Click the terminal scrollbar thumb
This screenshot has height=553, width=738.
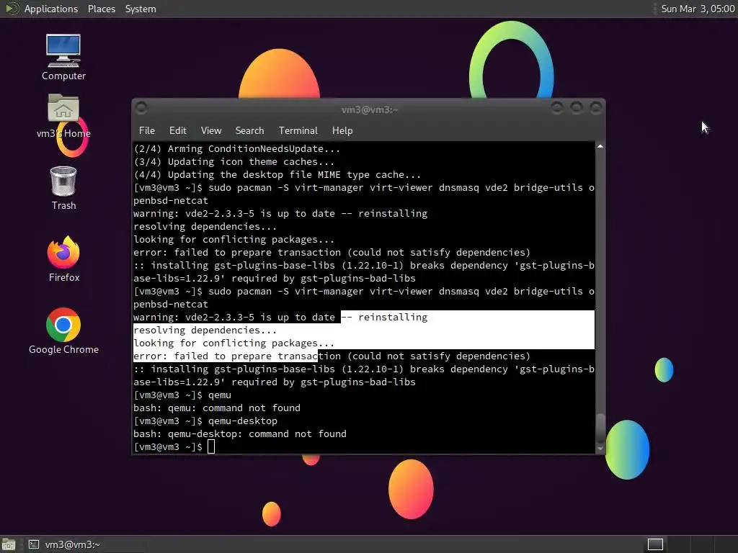[x=600, y=428]
